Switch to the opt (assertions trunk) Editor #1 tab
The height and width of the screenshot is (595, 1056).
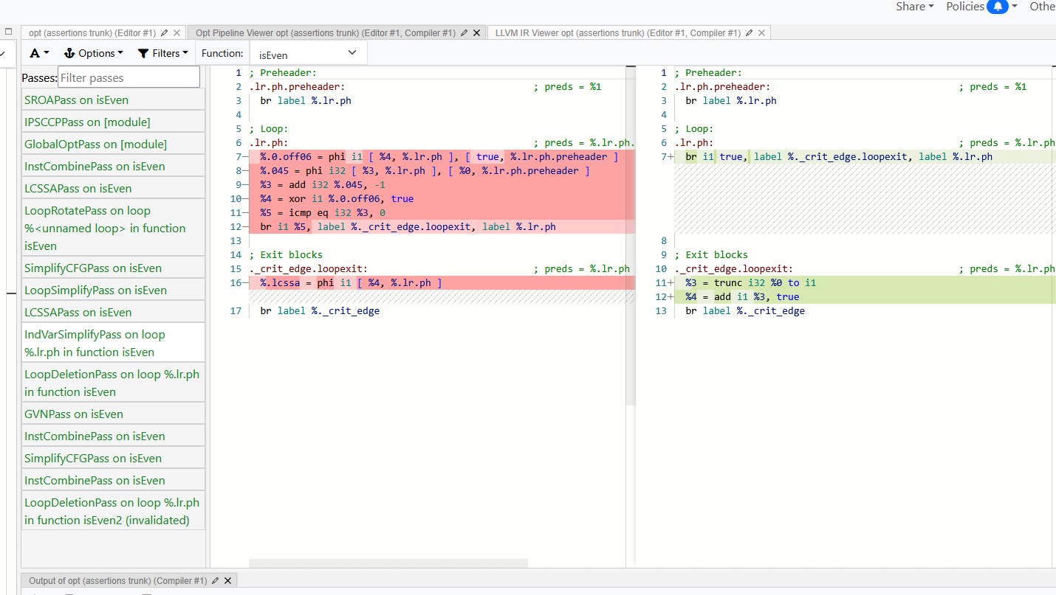pyautogui.click(x=92, y=33)
